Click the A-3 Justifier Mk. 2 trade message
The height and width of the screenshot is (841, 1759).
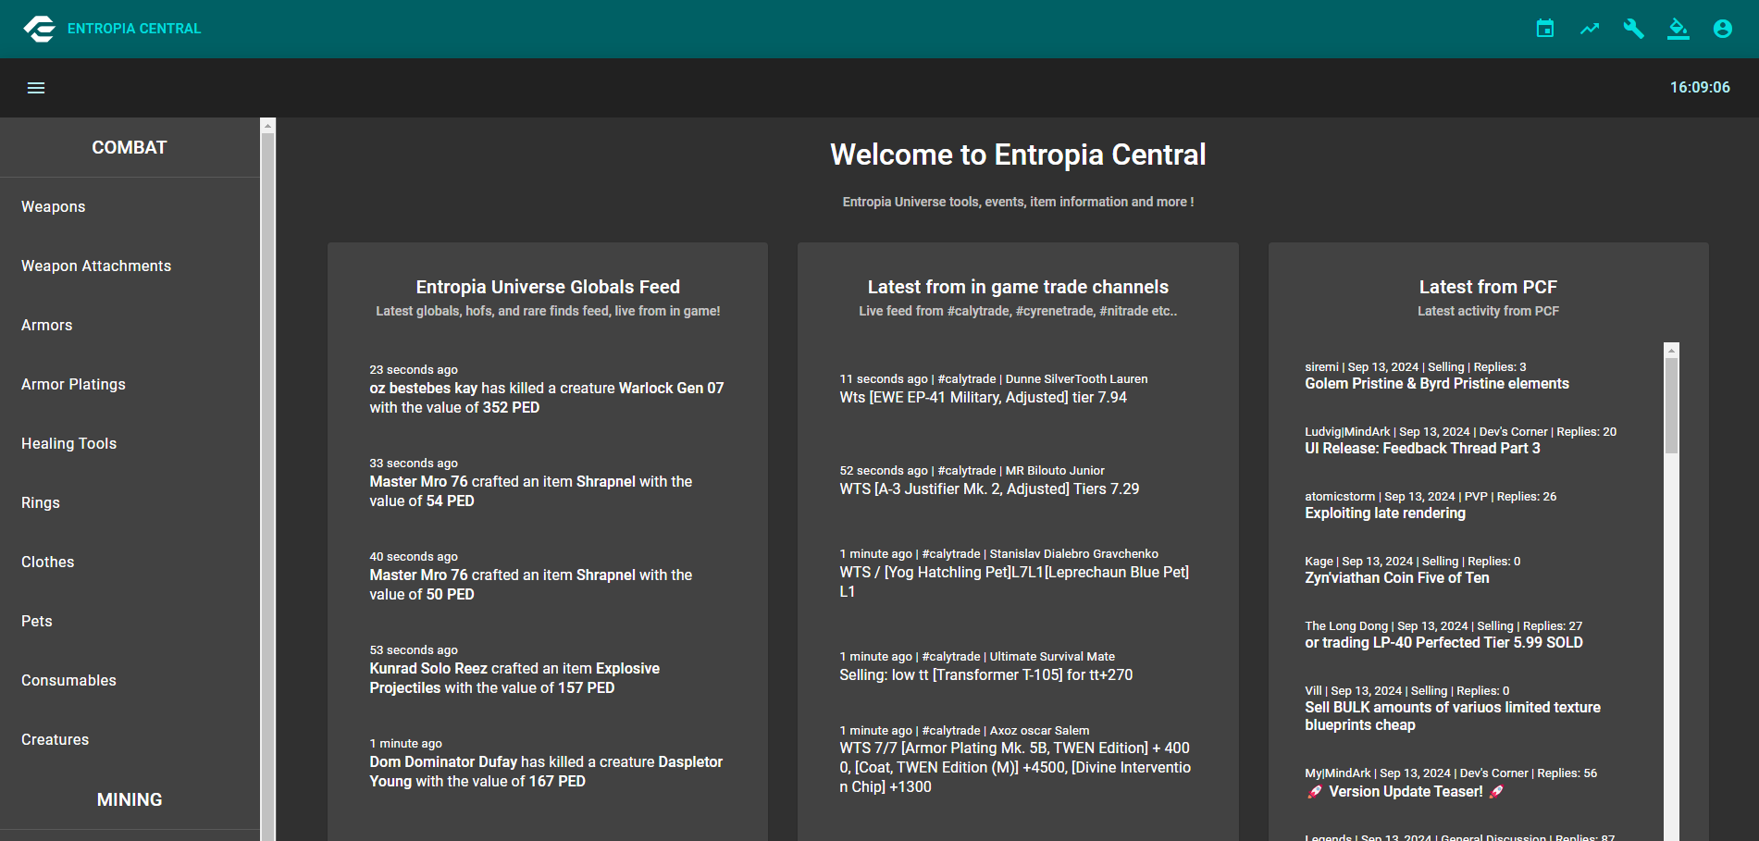(x=989, y=489)
